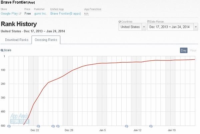Switch chart to Hour view
The image size is (200, 134).
[x=193, y=50]
